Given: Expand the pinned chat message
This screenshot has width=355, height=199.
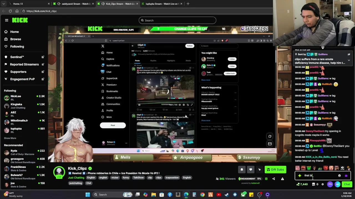Looking at the screenshot, I should click(x=349, y=60).
